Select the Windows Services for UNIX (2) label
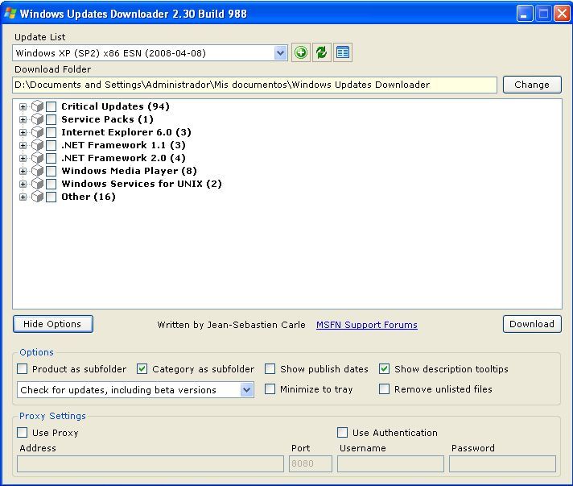The height and width of the screenshot is (486, 573). point(142,184)
